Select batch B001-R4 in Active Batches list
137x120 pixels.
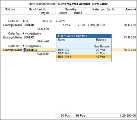coord(84,50)
